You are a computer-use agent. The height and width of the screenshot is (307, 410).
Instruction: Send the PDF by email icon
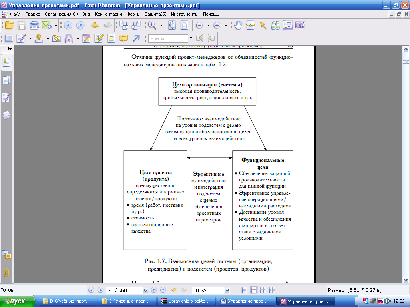tap(46, 25)
